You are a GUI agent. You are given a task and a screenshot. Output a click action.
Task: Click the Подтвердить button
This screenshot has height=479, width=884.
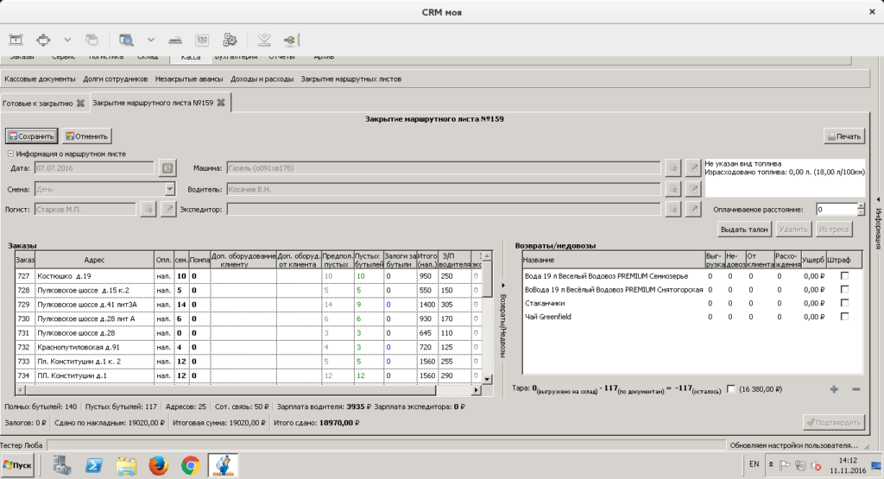[x=834, y=422]
